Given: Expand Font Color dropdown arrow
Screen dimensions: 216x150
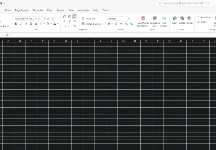Looking at the screenshot, I should [58, 24].
